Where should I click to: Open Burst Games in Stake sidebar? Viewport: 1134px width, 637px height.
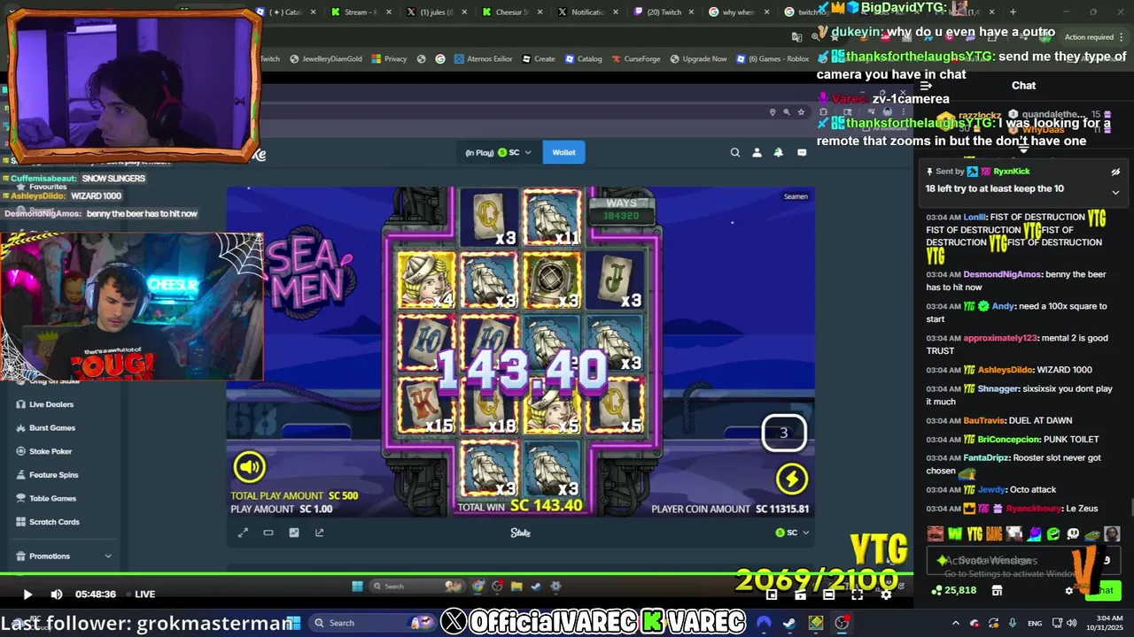coord(51,427)
